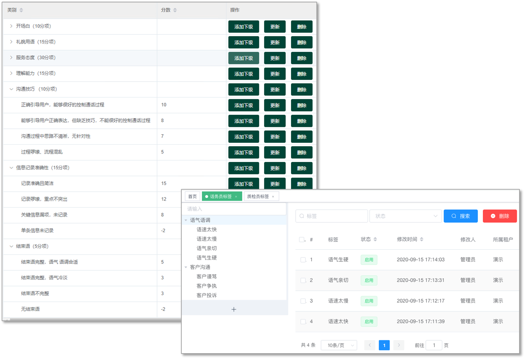Click the plus icon below the tag tree
This screenshot has width=525, height=359.
(x=234, y=309)
